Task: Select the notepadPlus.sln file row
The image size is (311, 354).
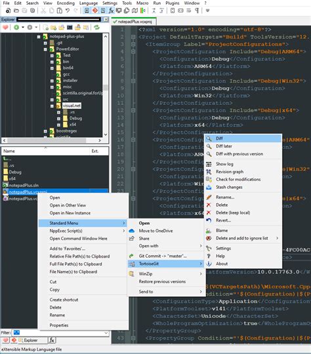Action: tap(55, 186)
